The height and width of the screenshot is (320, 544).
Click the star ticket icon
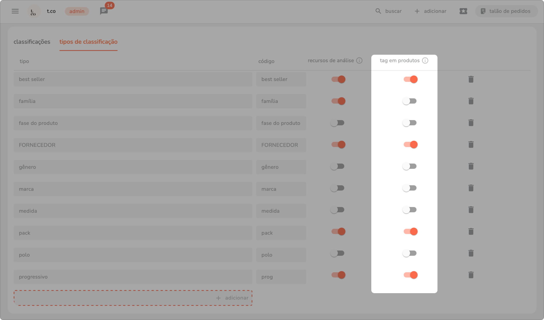(463, 11)
